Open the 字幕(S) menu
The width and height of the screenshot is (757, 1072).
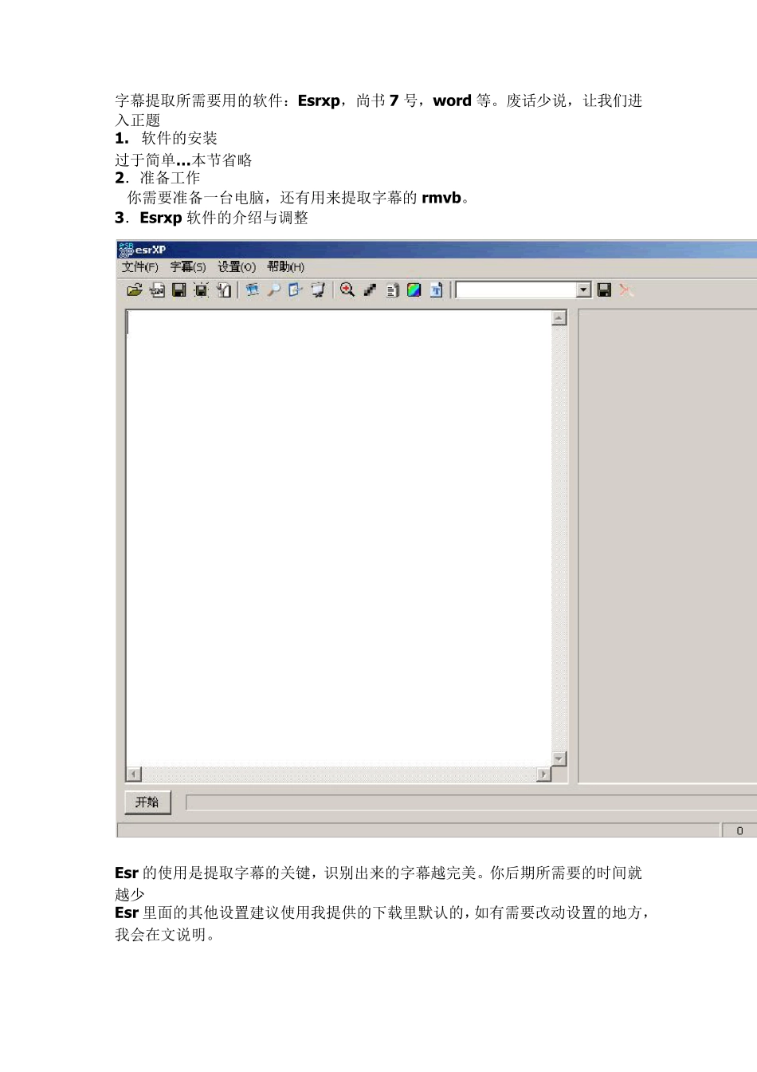point(188,267)
